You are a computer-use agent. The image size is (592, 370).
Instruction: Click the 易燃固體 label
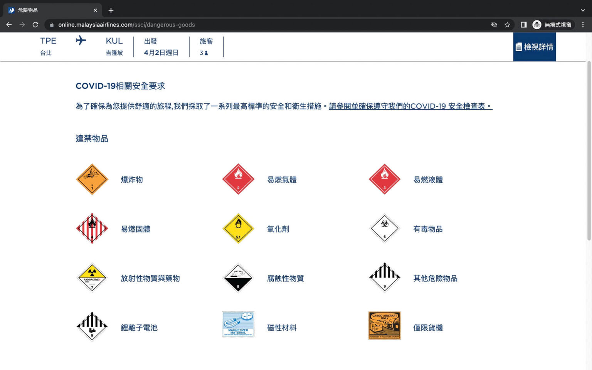pos(135,229)
